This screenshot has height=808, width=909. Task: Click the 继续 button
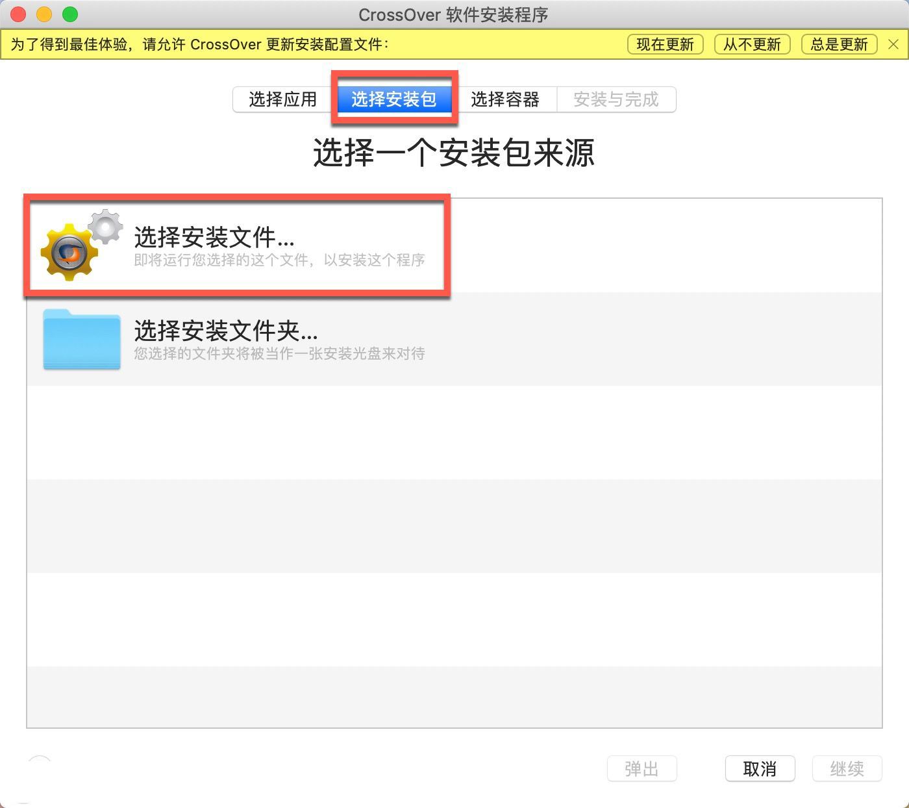point(847,769)
